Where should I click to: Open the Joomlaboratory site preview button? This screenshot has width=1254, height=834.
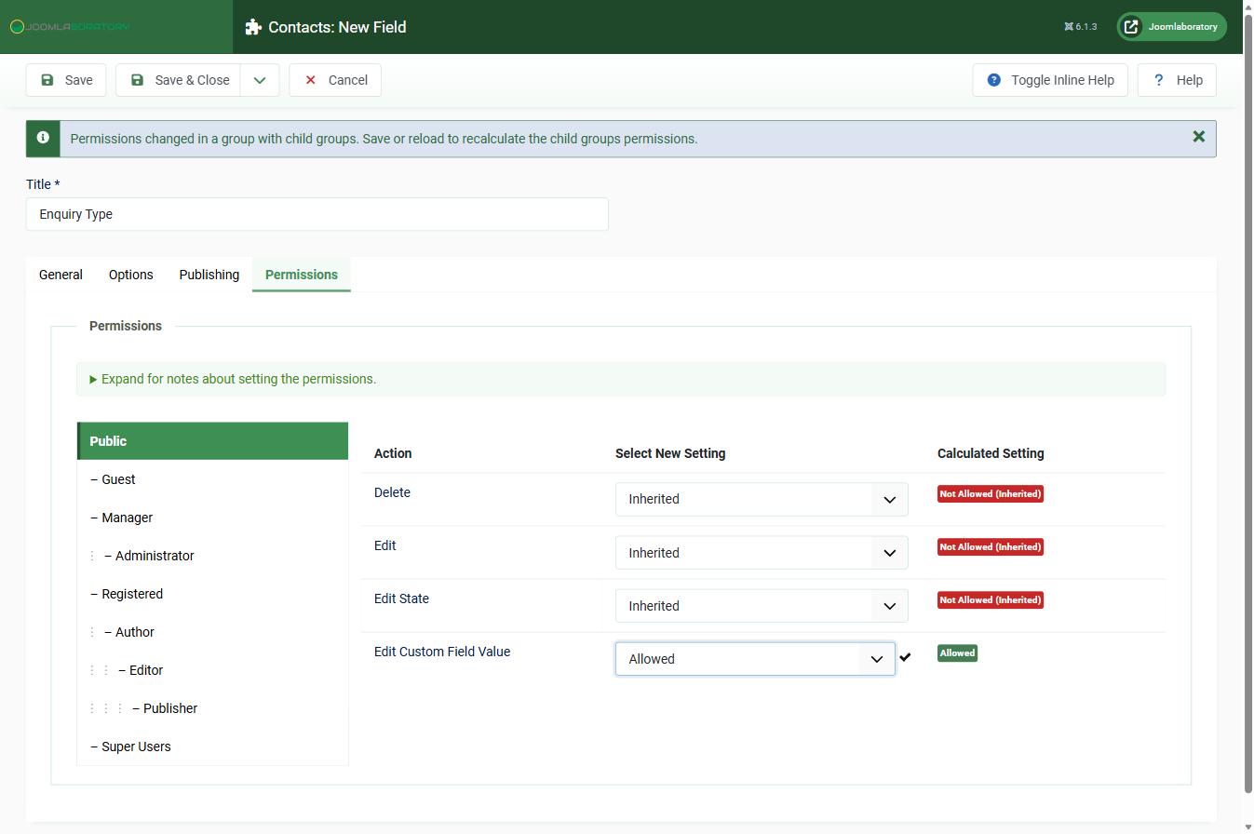[x=1171, y=27]
